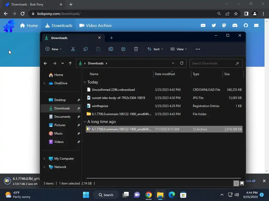Select Home in navigation pane
Image resolution: width=269 pixels, height=201 pixels.
(x=60, y=75)
